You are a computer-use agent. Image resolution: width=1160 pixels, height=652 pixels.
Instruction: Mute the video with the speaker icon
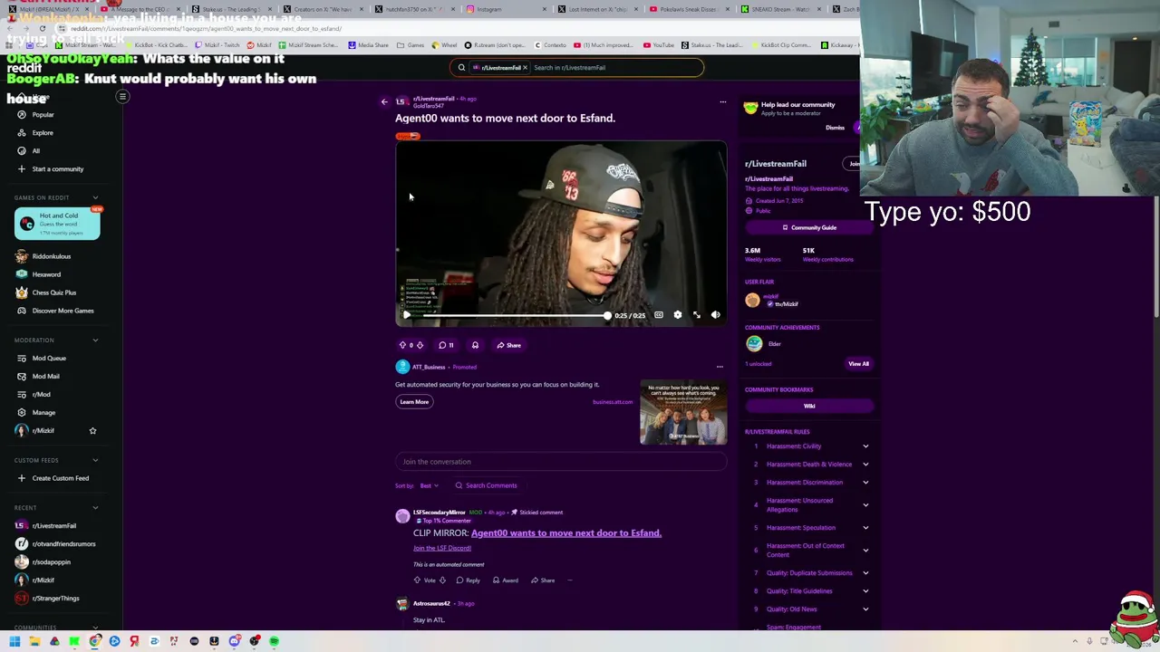point(716,315)
